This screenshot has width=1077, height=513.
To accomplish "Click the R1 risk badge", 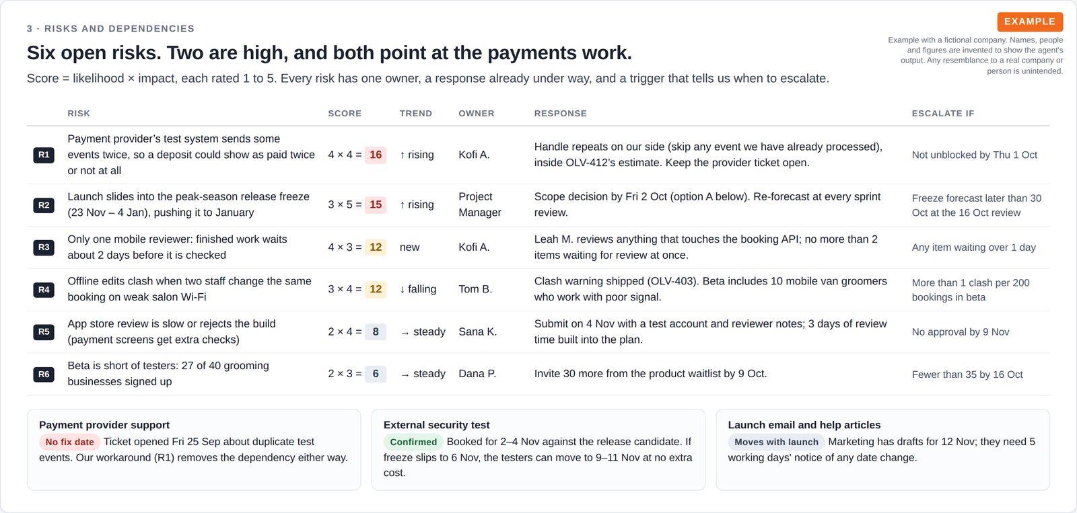I will (44, 155).
